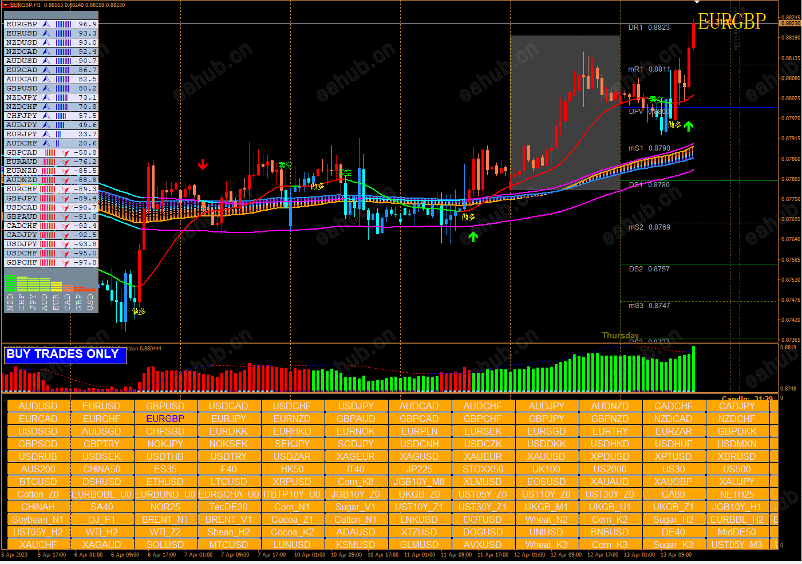Select the NZDUSD 93.0 strength row
Screen dimensions: 802x564
pos(51,42)
